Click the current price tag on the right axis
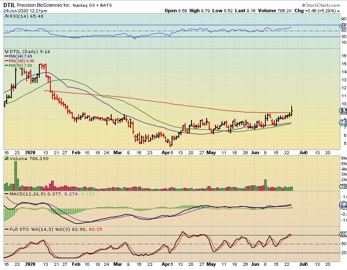 click(x=344, y=111)
